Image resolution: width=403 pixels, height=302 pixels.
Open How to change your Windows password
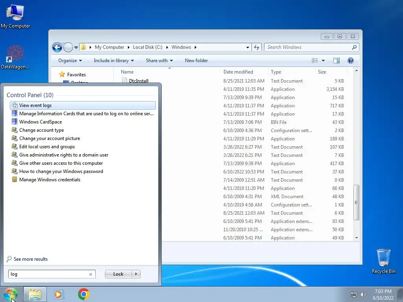click(83, 171)
